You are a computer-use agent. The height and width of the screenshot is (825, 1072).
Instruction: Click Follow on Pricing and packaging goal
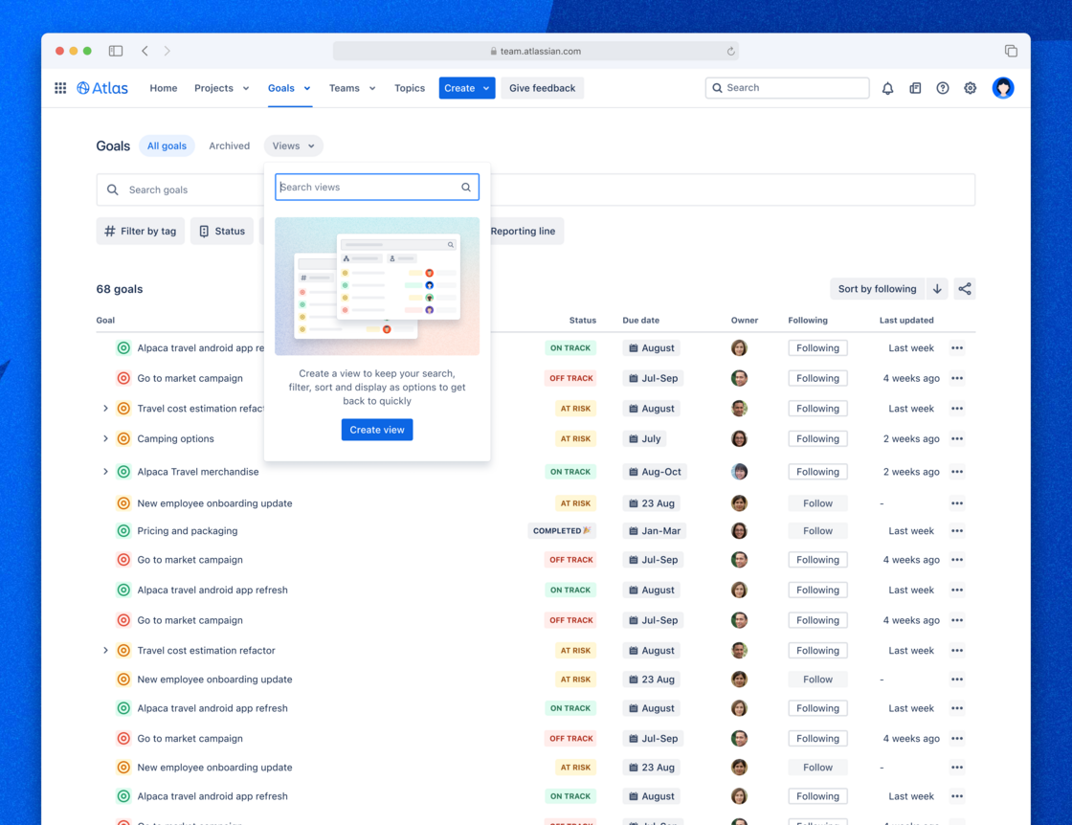click(x=817, y=530)
